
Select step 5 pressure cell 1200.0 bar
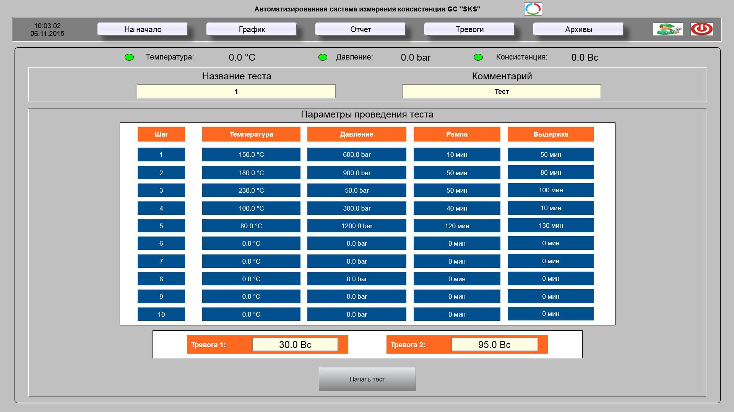(x=357, y=226)
